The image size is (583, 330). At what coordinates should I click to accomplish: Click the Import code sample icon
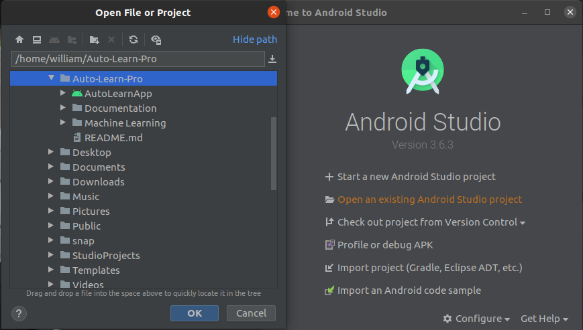click(329, 291)
